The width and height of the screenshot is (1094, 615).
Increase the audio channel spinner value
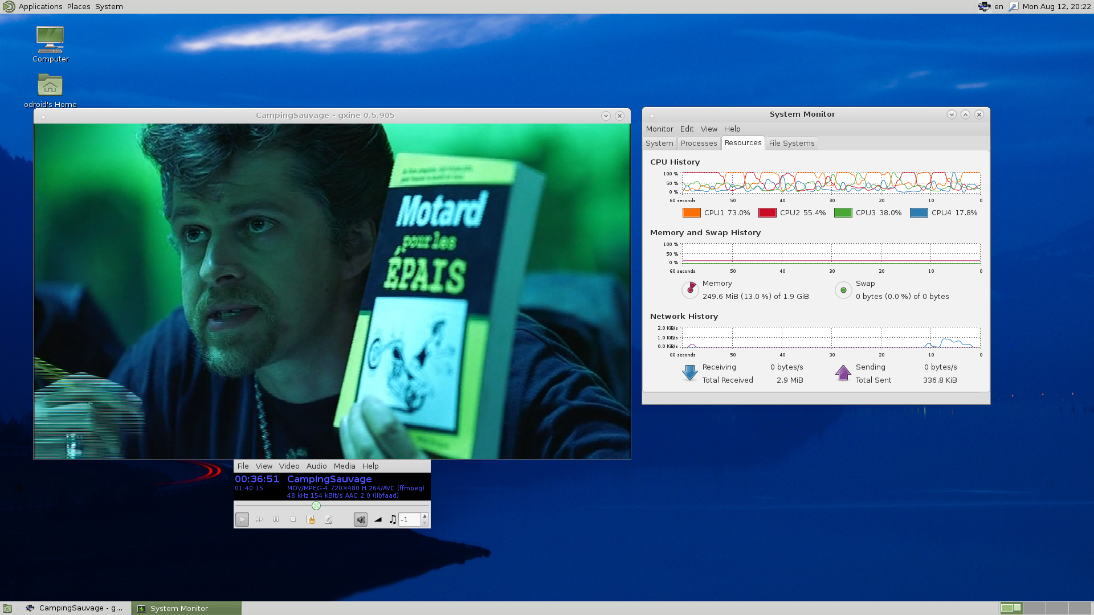point(424,516)
